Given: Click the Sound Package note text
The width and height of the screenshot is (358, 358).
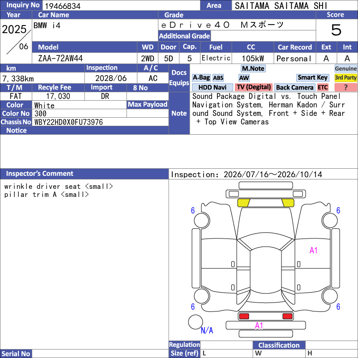Looking at the screenshot, I should 268,109.
